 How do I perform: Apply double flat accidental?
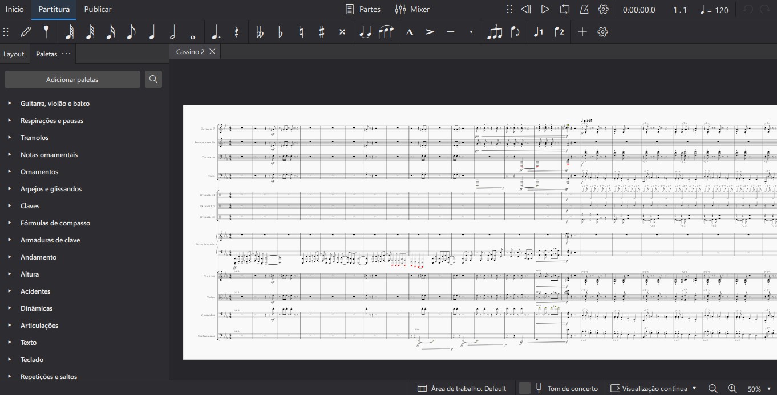click(x=260, y=32)
